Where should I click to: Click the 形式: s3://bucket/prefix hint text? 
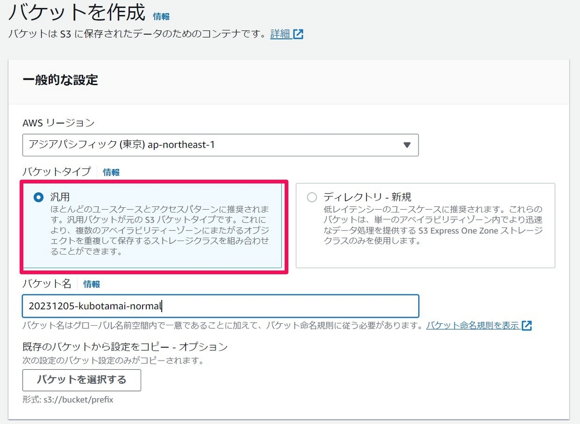[x=68, y=400]
